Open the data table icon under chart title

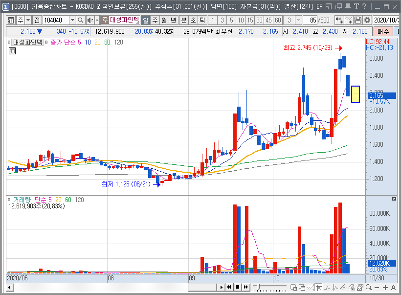[12, 51]
